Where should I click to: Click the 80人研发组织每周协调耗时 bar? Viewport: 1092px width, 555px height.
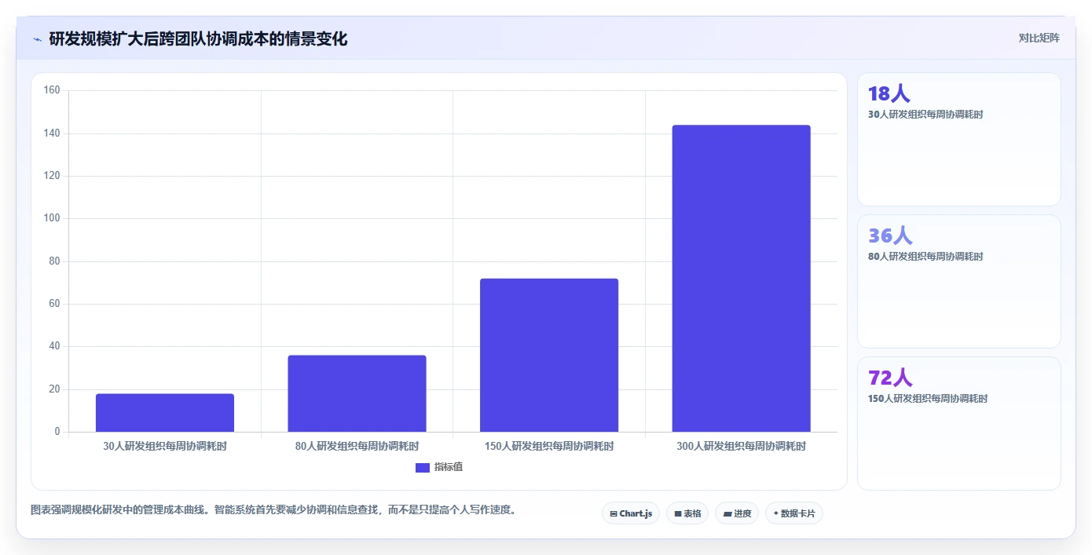coord(357,393)
